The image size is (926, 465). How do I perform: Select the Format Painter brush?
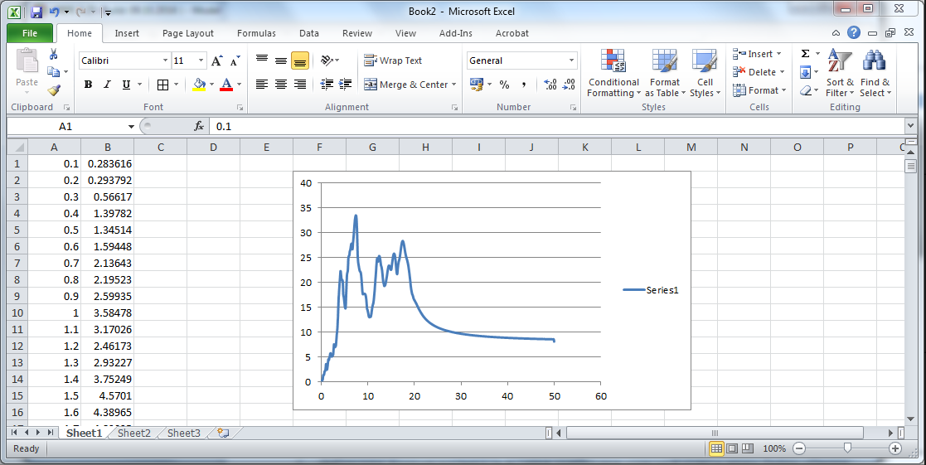[54, 90]
